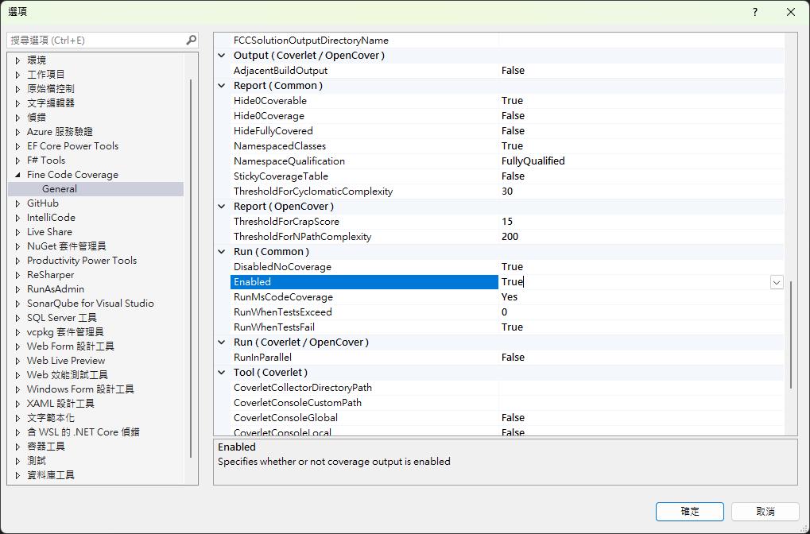Collapse the Tool ( Coverlet ) category
The width and height of the screenshot is (810, 534).
[x=223, y=373]
